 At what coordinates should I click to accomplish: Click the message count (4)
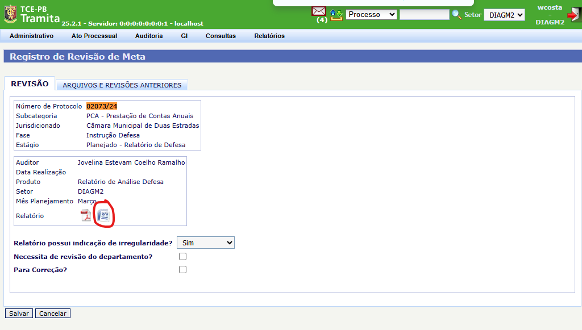tap(322, 20)
